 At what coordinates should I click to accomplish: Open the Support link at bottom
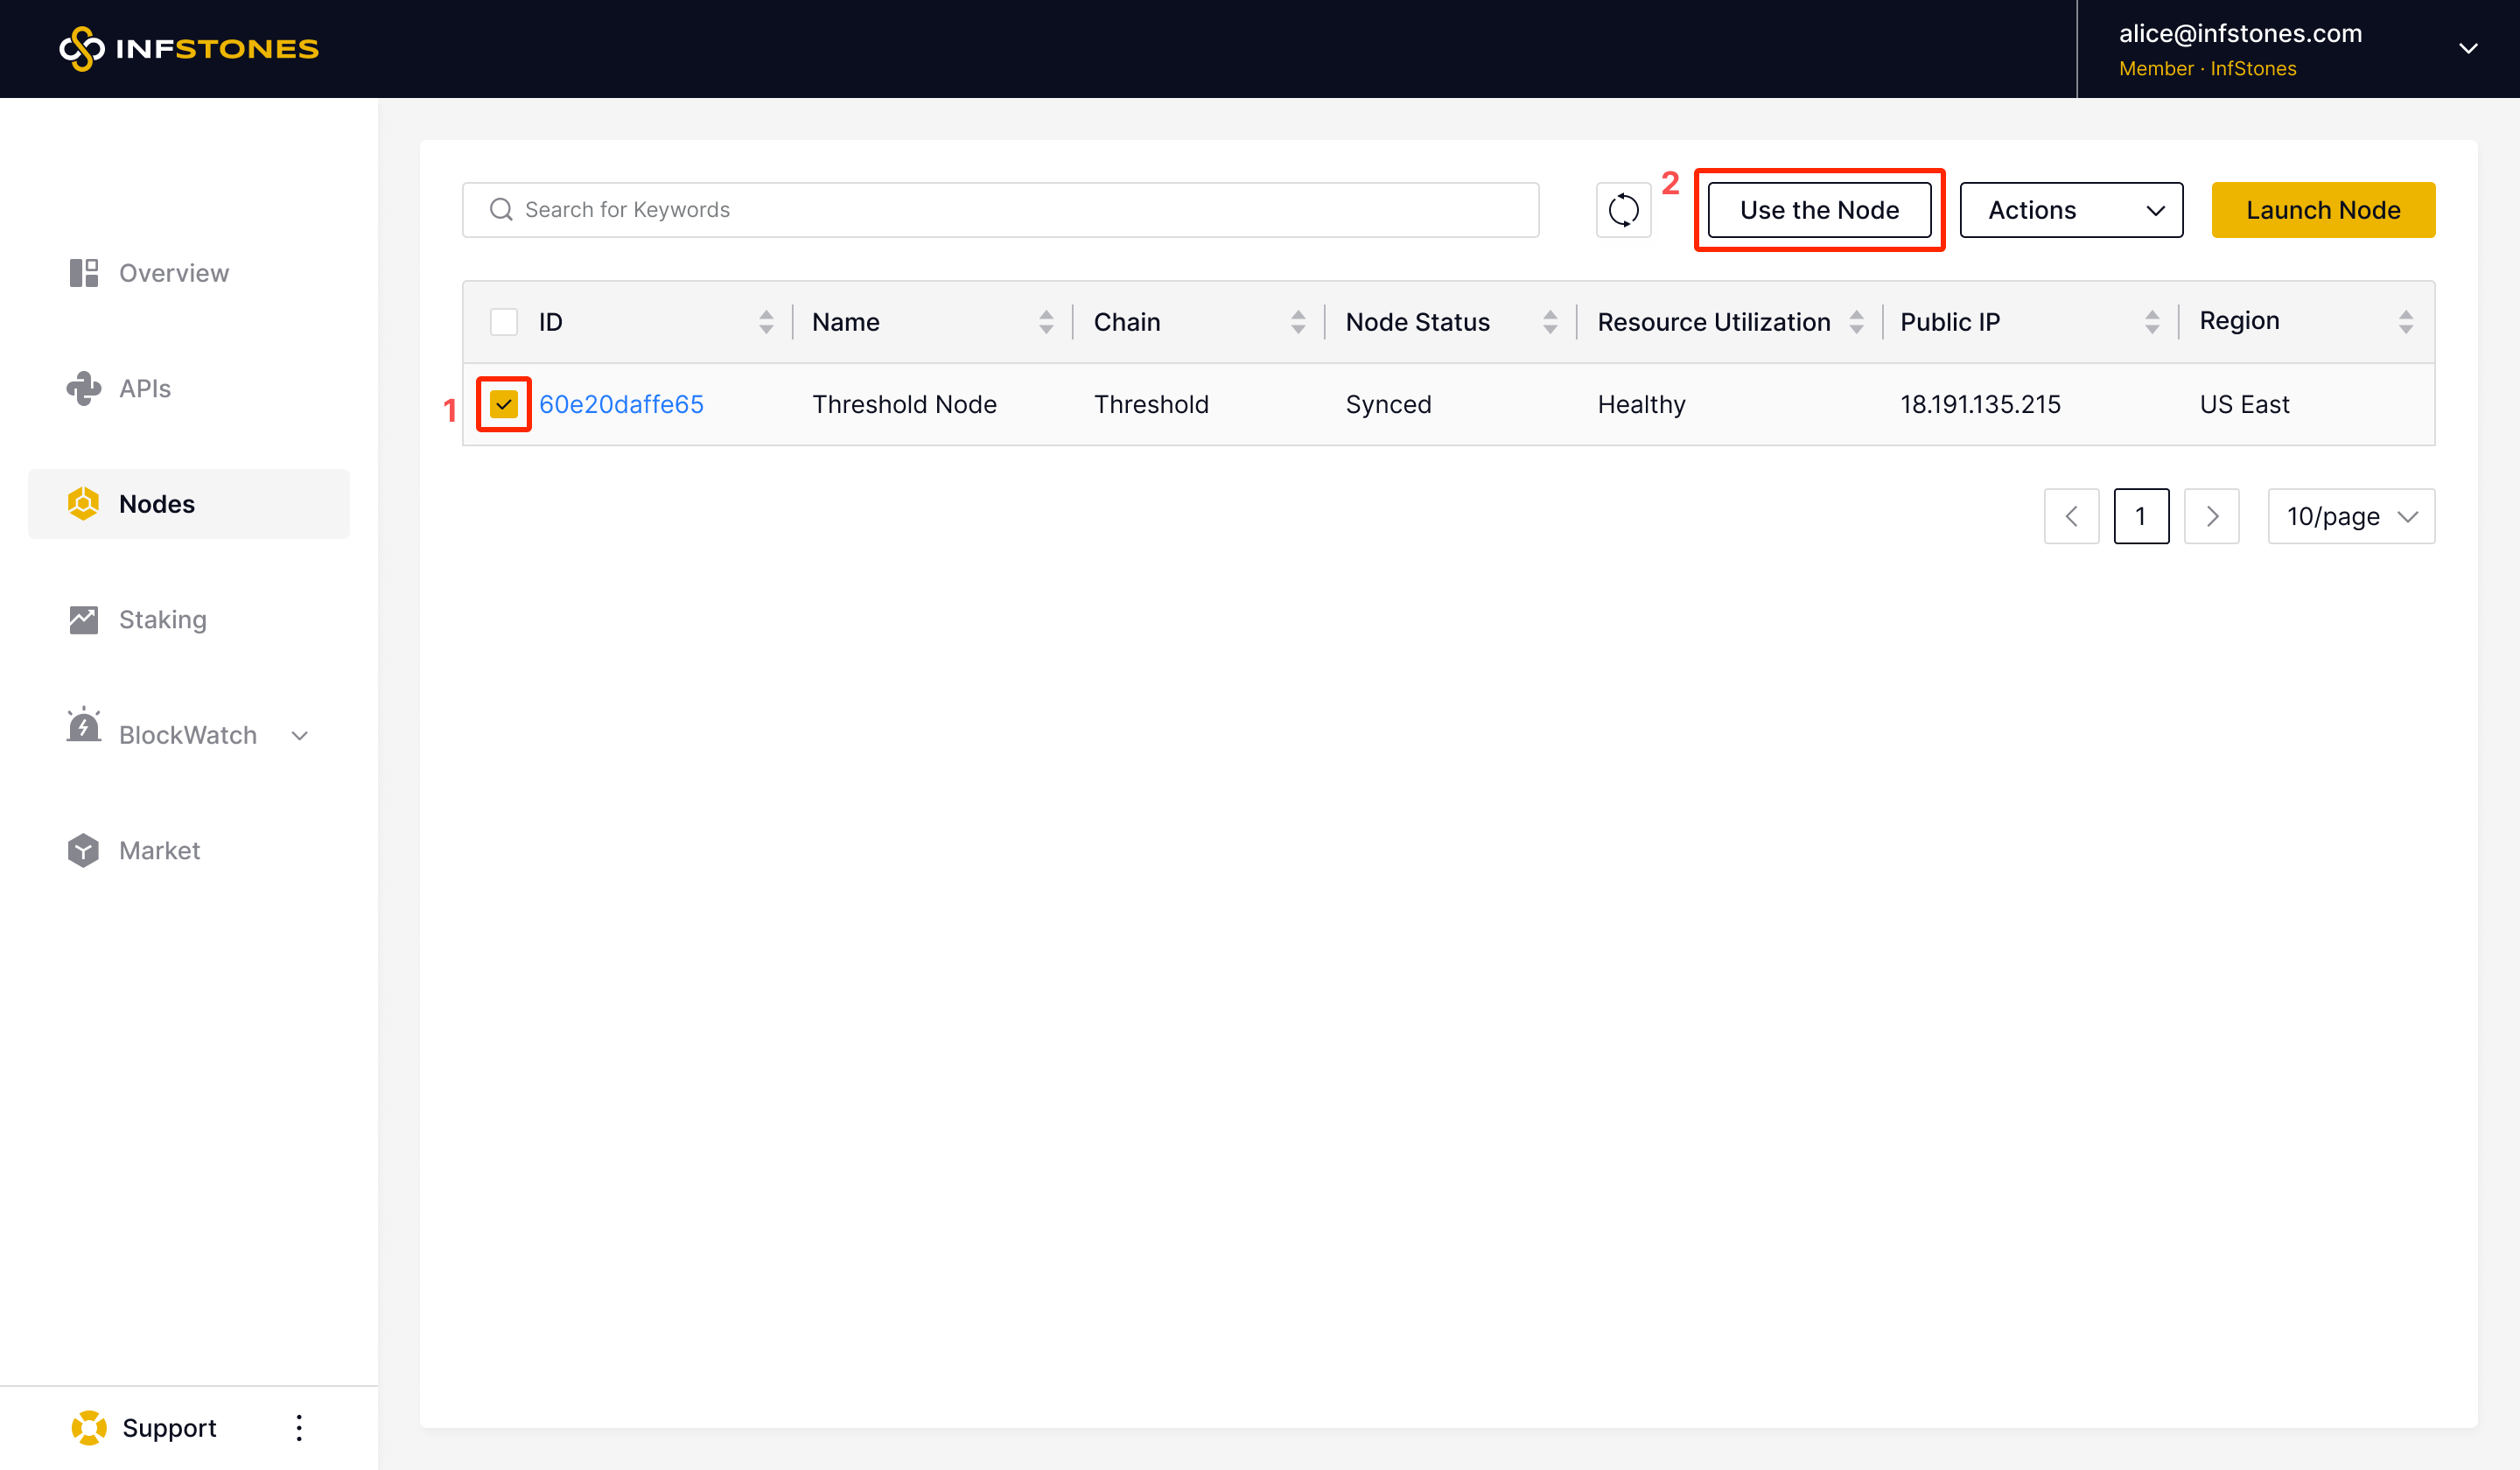168,1427
